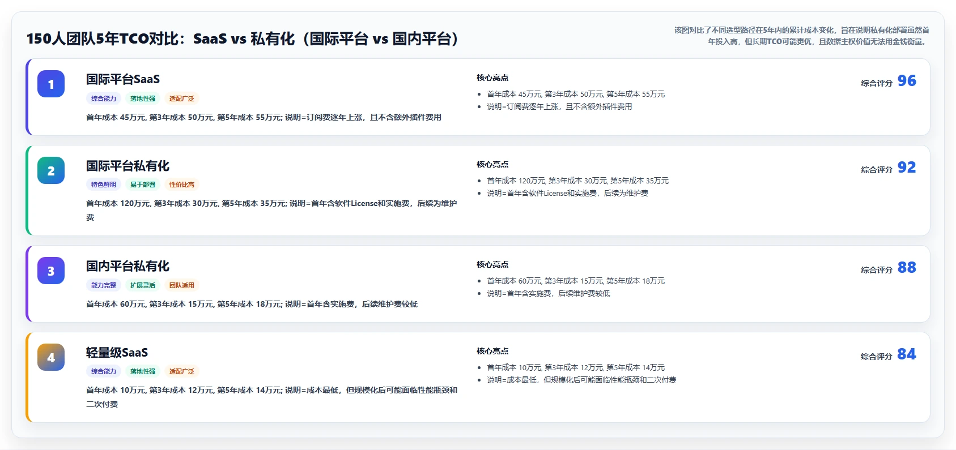956x450 pixels.
Task: Select the 能力完整 tag
Action: (x=104, y=285)
